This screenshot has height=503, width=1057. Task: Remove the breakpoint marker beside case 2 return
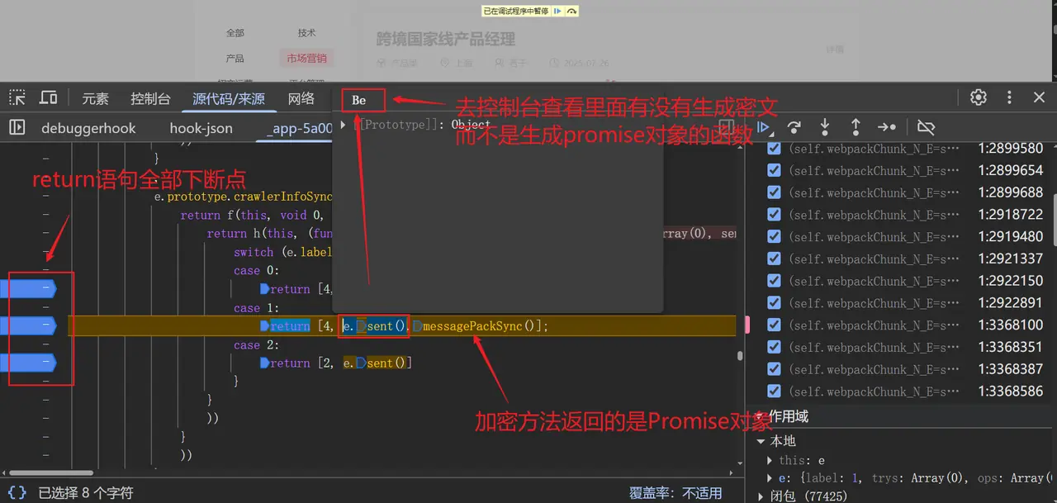[29, 363]
